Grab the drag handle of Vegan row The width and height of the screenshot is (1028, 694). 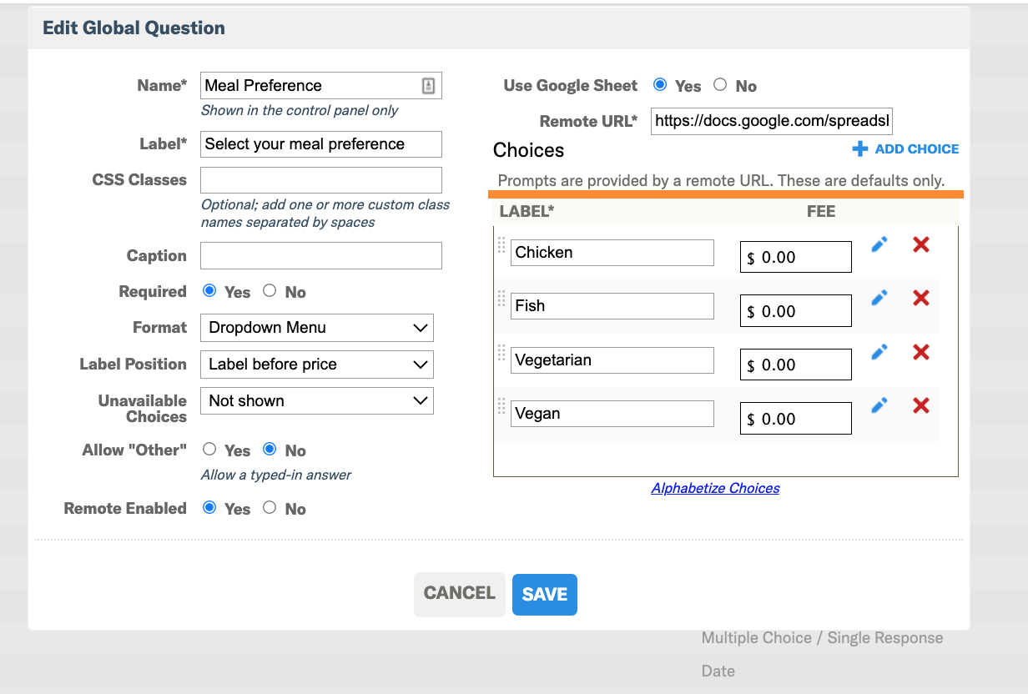[x=501, y=405]
